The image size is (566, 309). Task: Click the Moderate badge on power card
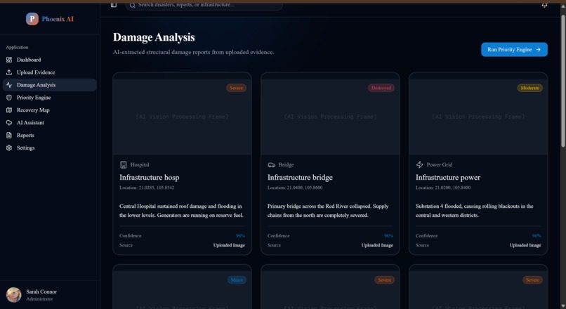(x=529, y=88)
